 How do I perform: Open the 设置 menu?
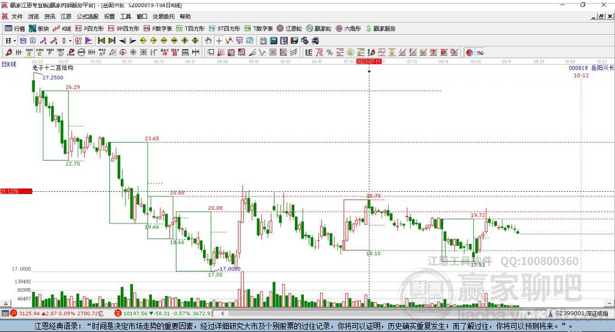pyautogui.click(x=109, y=16)
